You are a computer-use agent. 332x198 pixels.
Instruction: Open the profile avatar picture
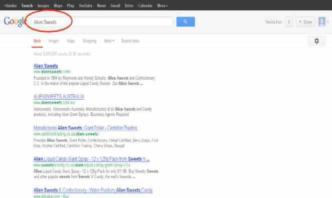tap(322, 22)
